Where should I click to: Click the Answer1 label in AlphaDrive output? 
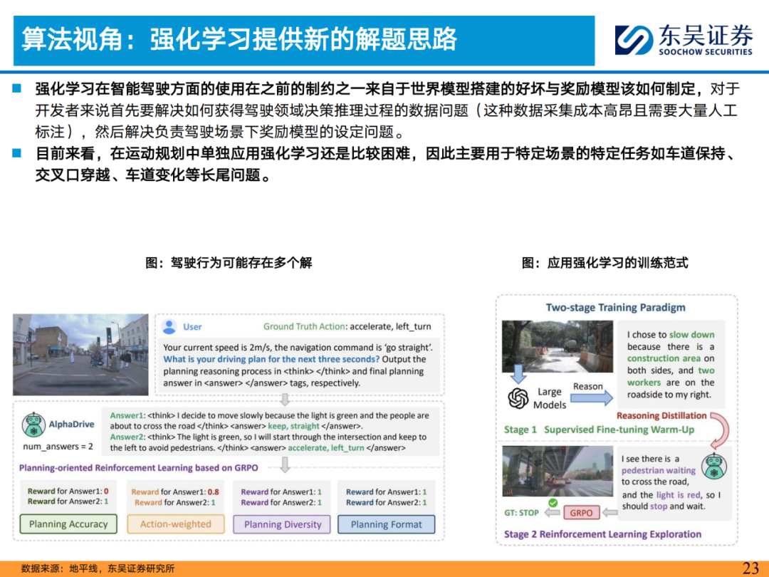(127, 415)
